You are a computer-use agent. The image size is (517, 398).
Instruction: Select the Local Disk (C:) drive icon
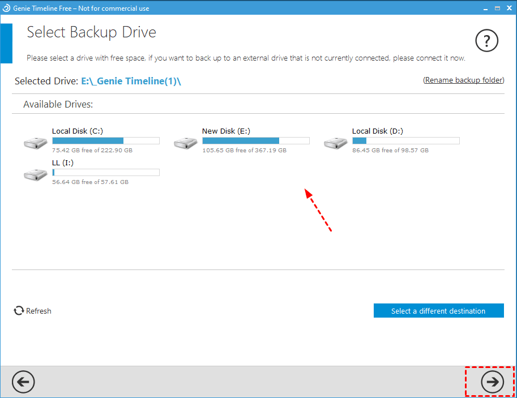click(x=35, y=143)
